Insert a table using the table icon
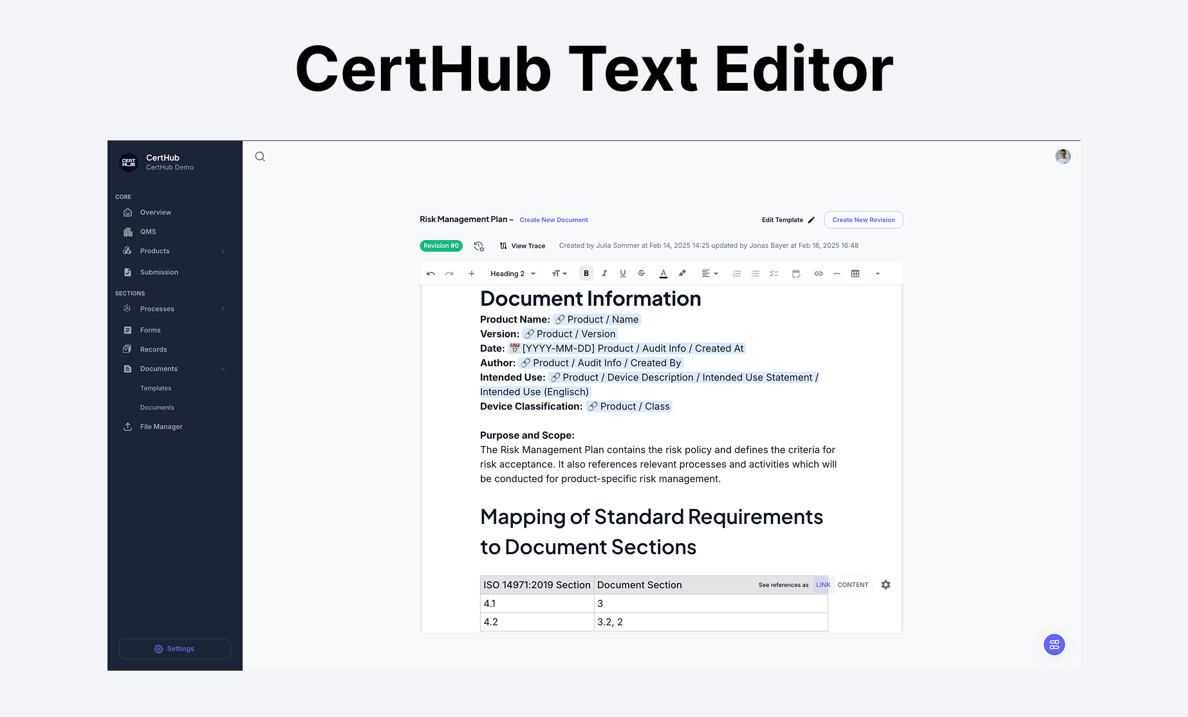The width and height of the screenshot is (1188, 717). tap(855, 273)
